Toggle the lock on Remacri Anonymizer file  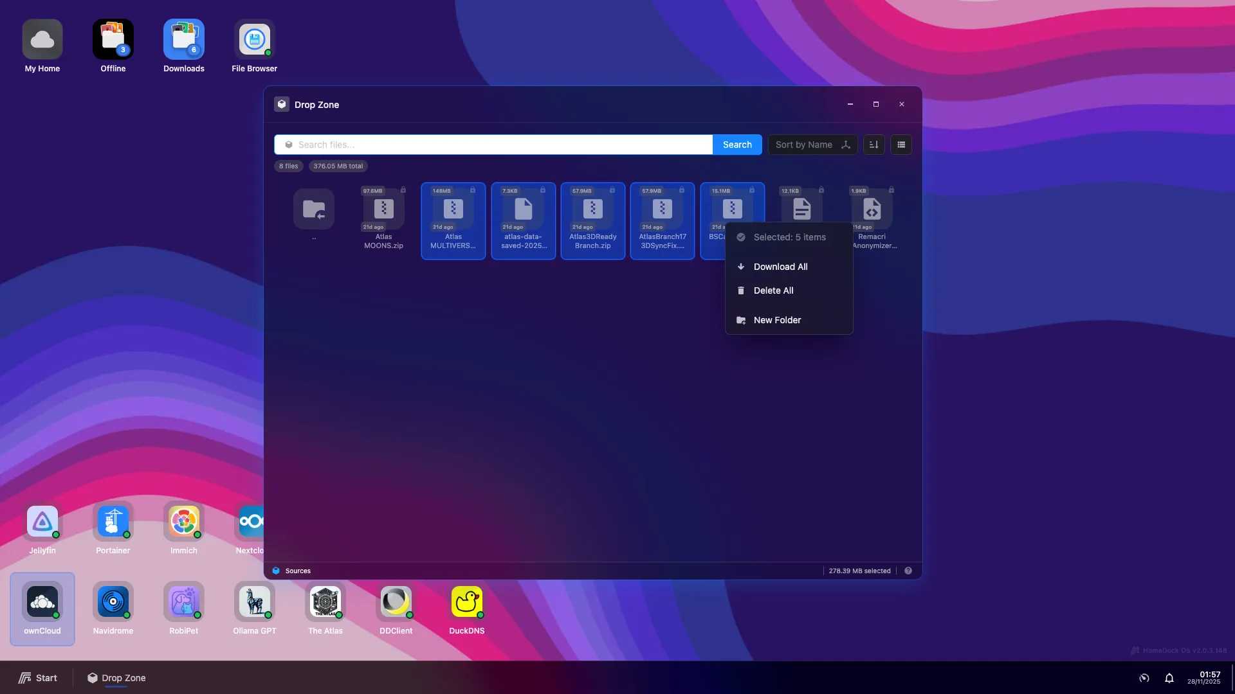pos(892,190)
